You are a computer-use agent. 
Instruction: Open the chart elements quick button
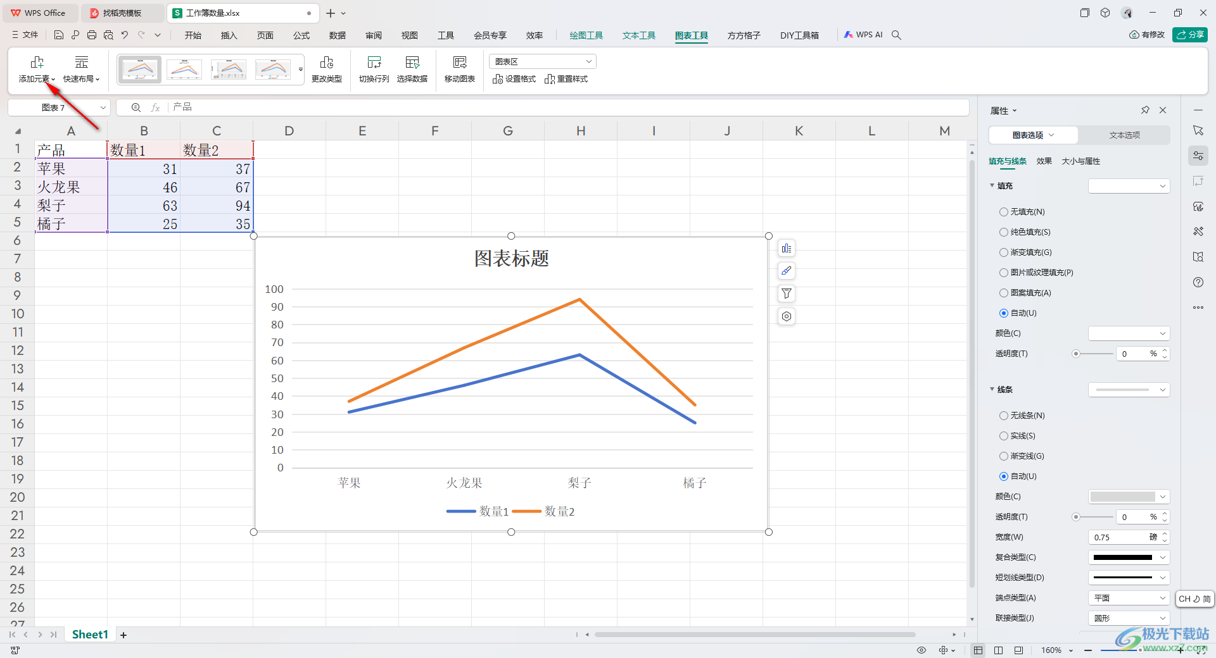787,249
